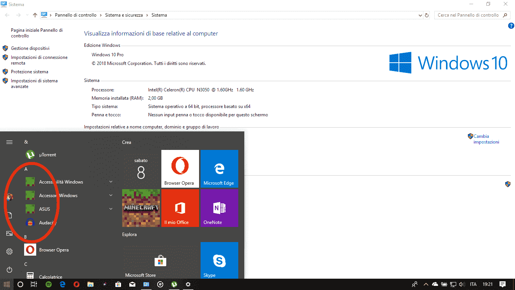This screenshot has width=515, height=290.
Task: Open Settings gear in Start sidebar
Action: click(9, 251)
